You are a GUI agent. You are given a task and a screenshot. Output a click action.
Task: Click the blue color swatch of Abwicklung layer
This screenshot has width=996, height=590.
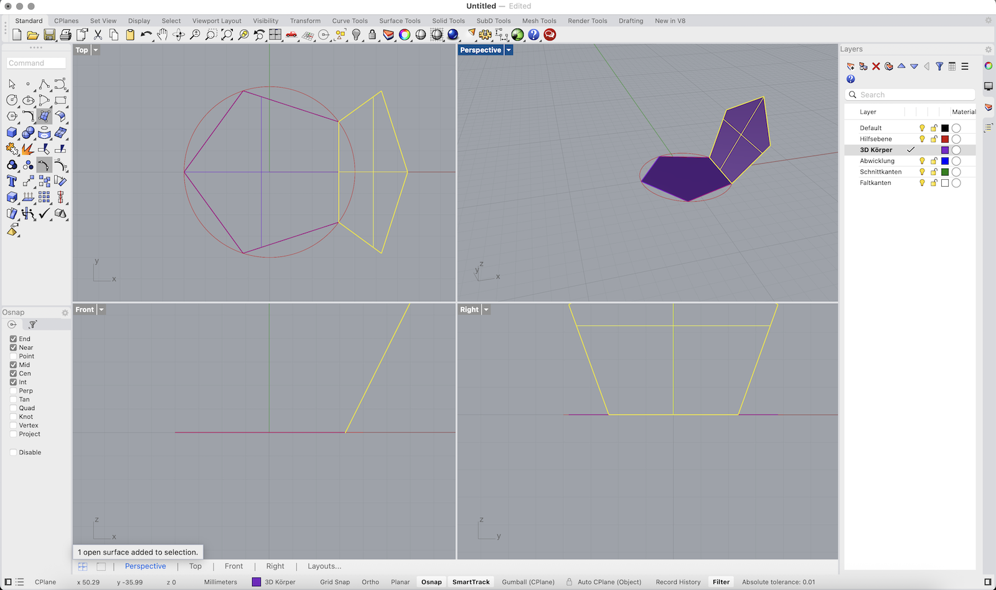coord(945,161)
